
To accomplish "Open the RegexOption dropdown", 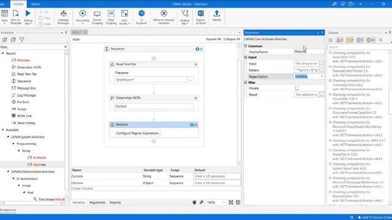I will coord(322,76).
